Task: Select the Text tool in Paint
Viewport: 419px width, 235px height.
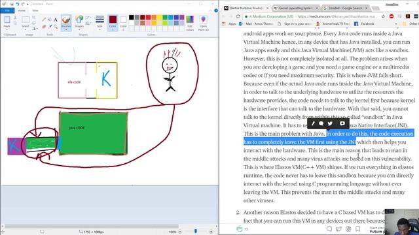Action: (x=55, y=20)
